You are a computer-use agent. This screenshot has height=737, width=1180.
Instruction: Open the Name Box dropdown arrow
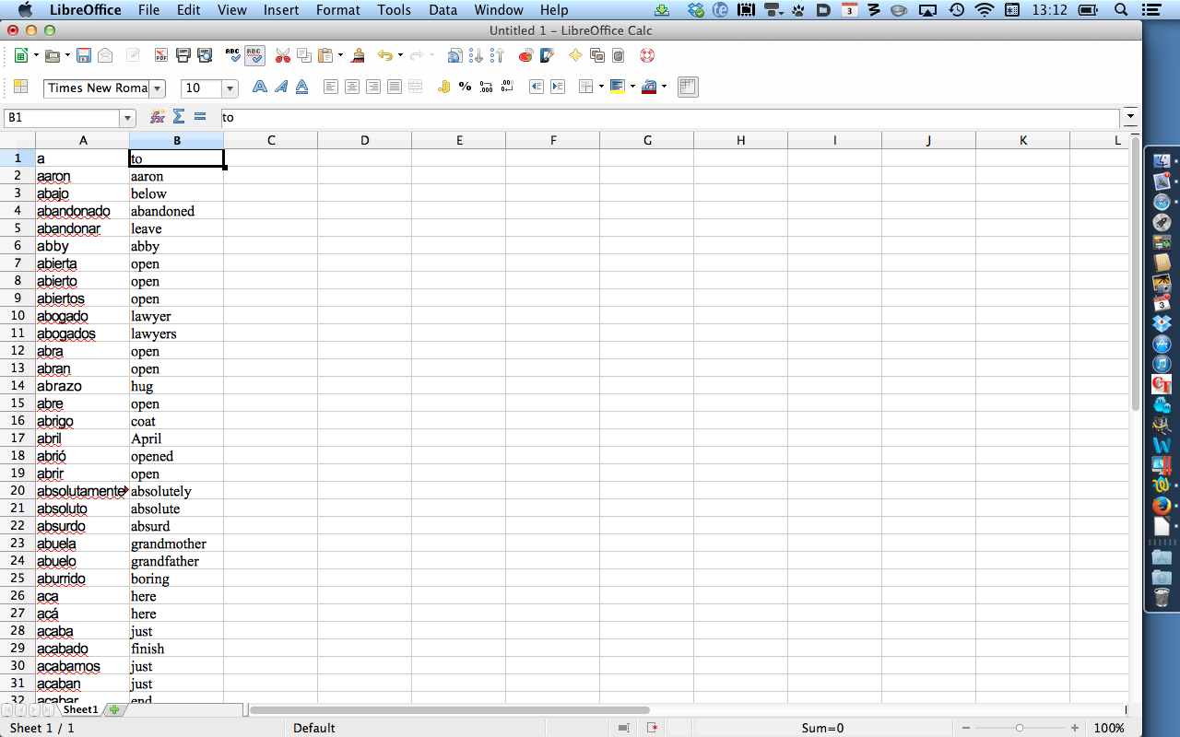tap(127, 118)
